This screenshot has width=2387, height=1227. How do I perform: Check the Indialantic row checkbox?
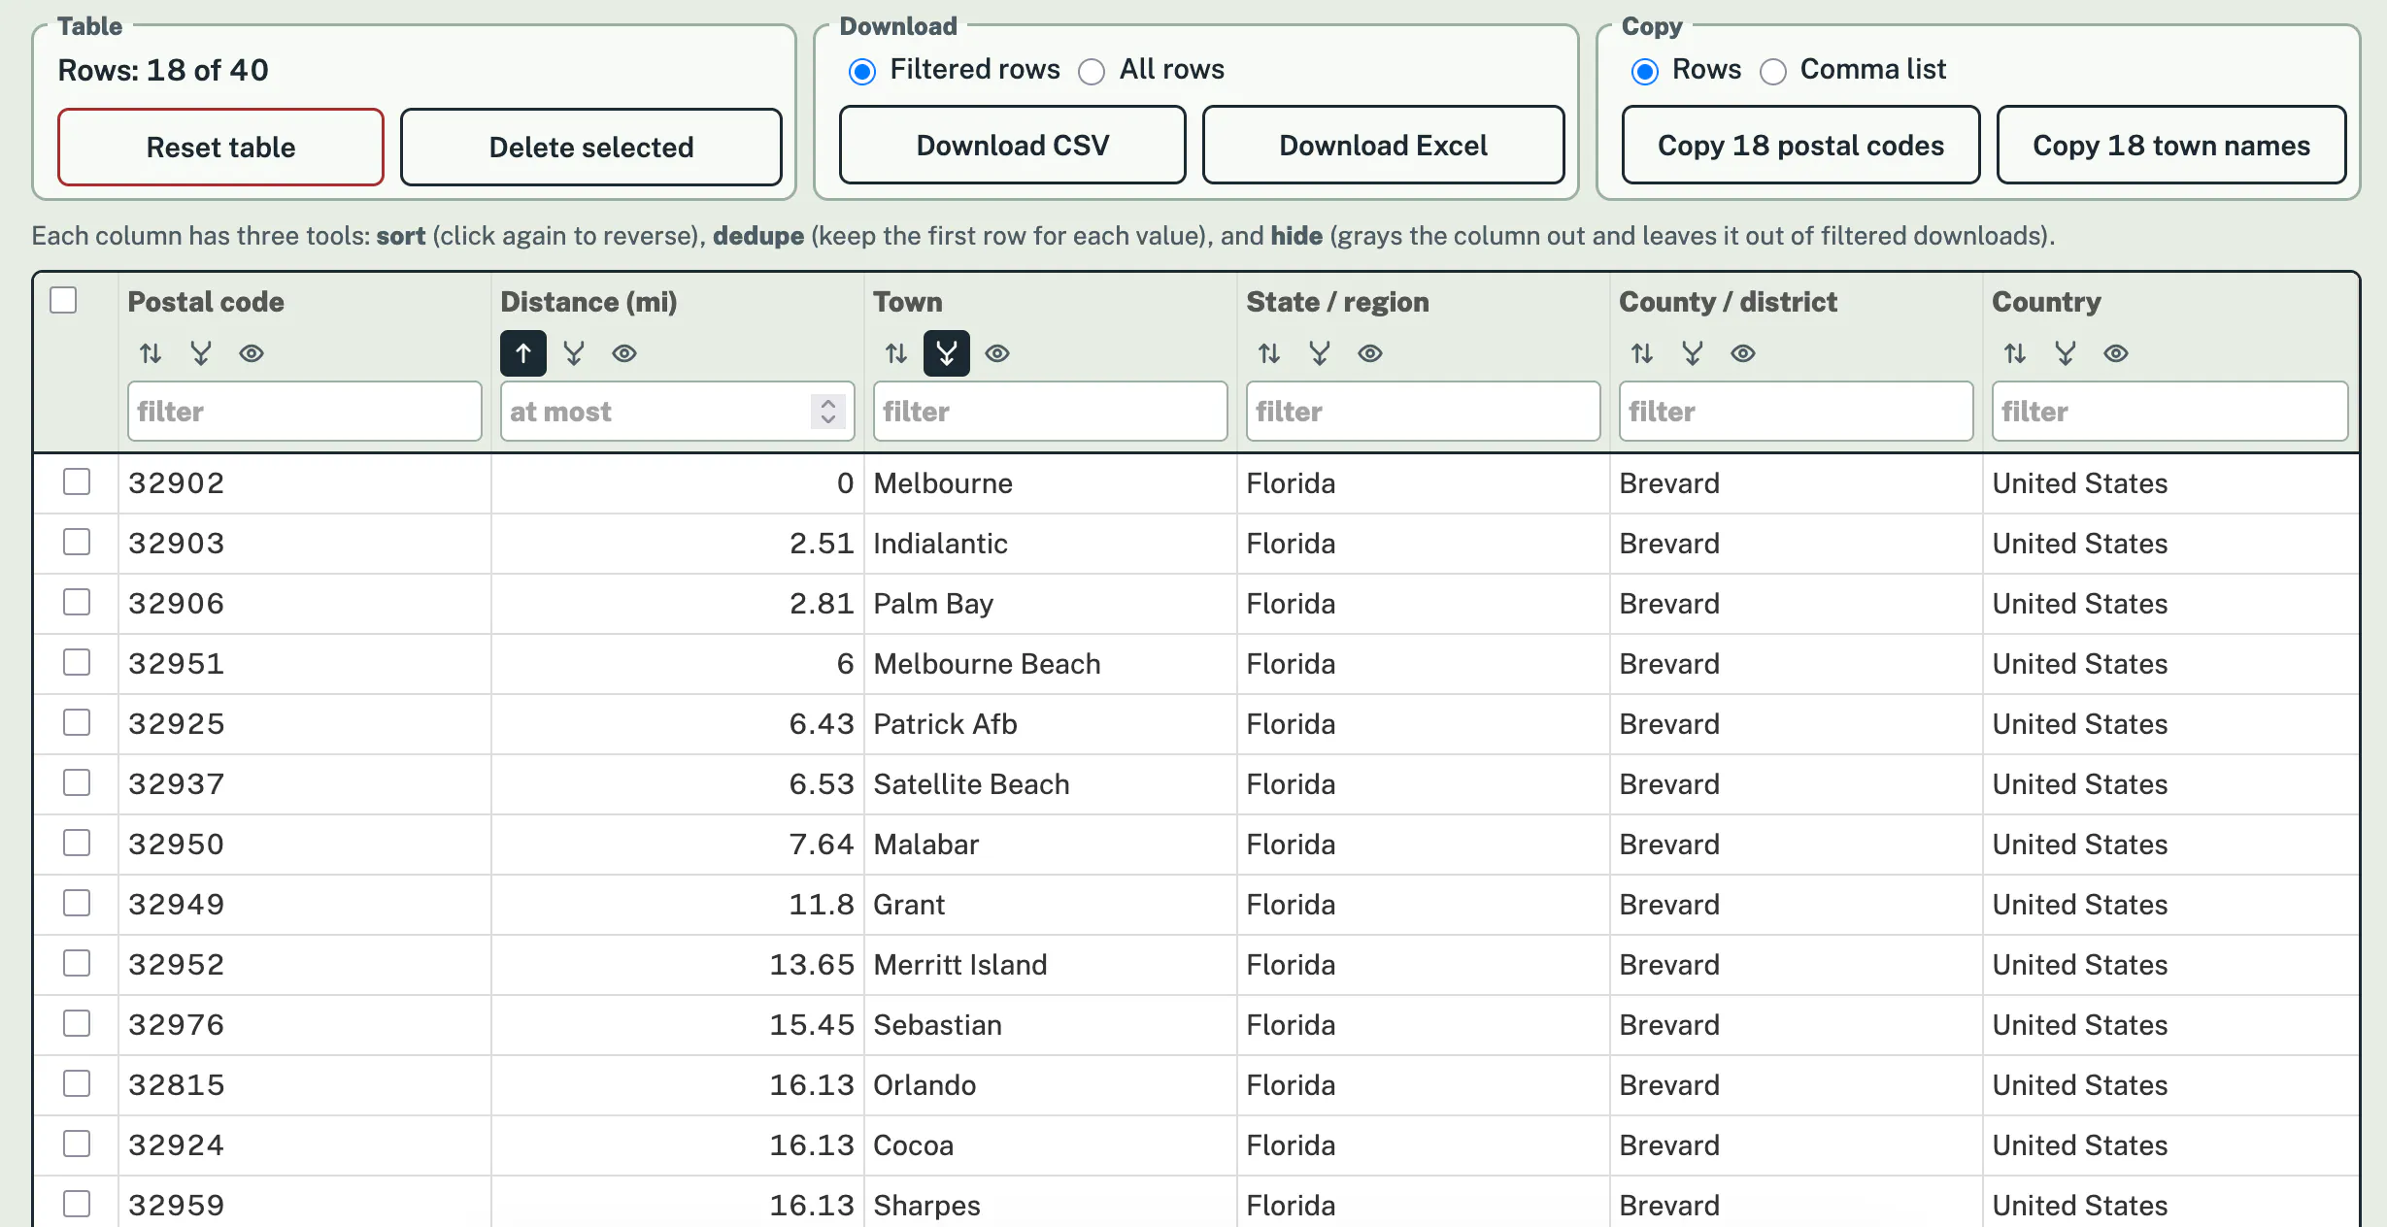[77, 542]
